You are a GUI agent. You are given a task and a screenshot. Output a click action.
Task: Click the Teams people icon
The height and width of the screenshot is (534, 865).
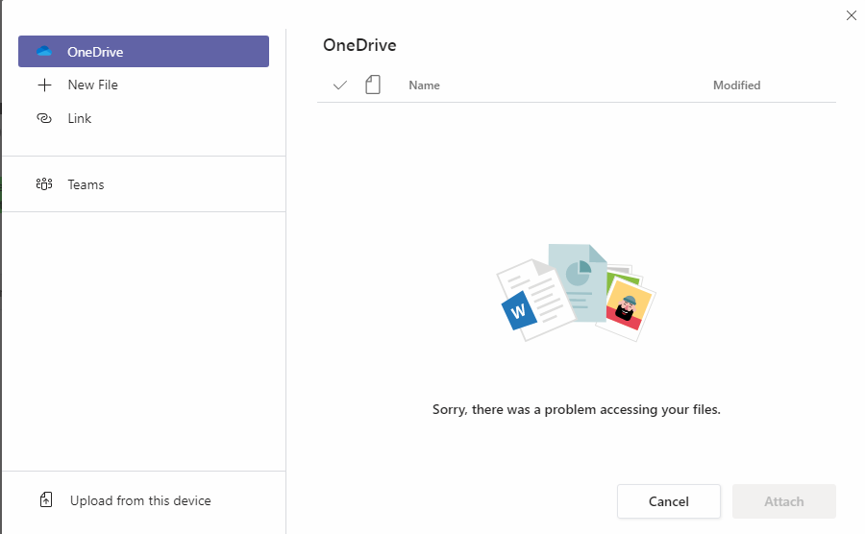coord(44,184)
